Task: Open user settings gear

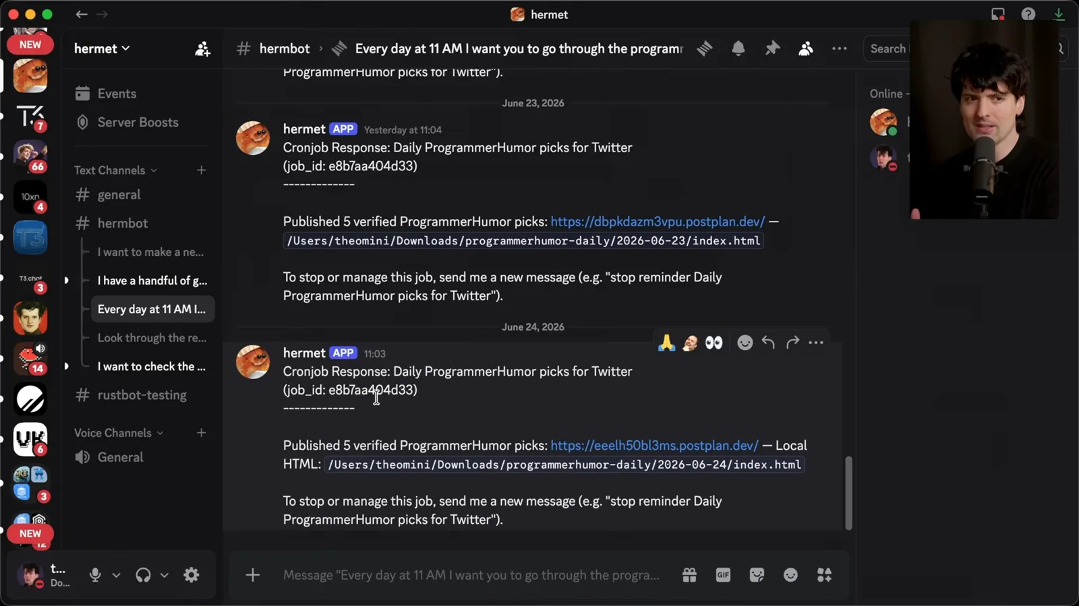Action: coord(192,575)
